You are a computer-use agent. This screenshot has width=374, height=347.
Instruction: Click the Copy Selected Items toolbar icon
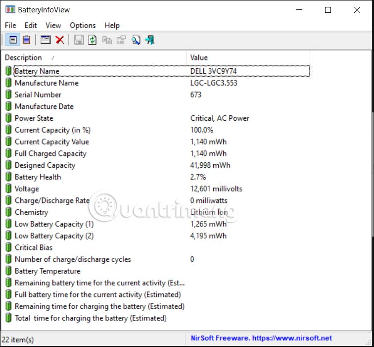coord(107,40)
